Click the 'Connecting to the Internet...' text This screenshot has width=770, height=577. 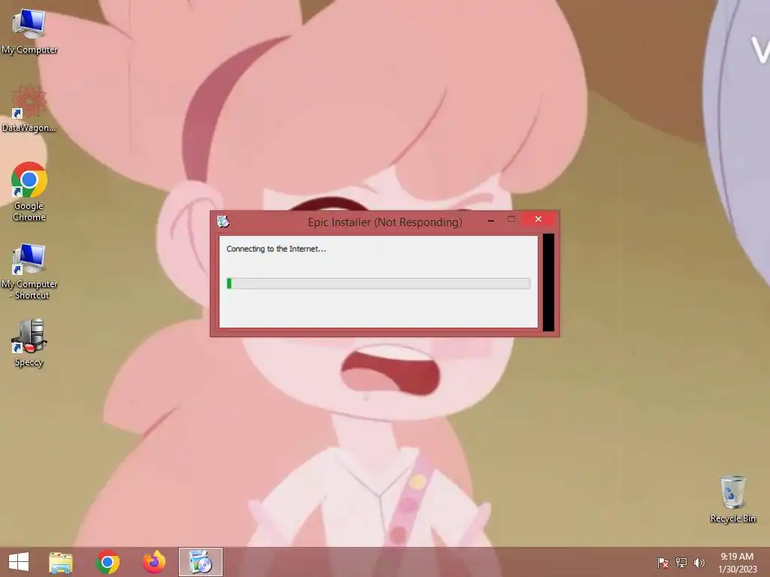click(x=276, y=249)
